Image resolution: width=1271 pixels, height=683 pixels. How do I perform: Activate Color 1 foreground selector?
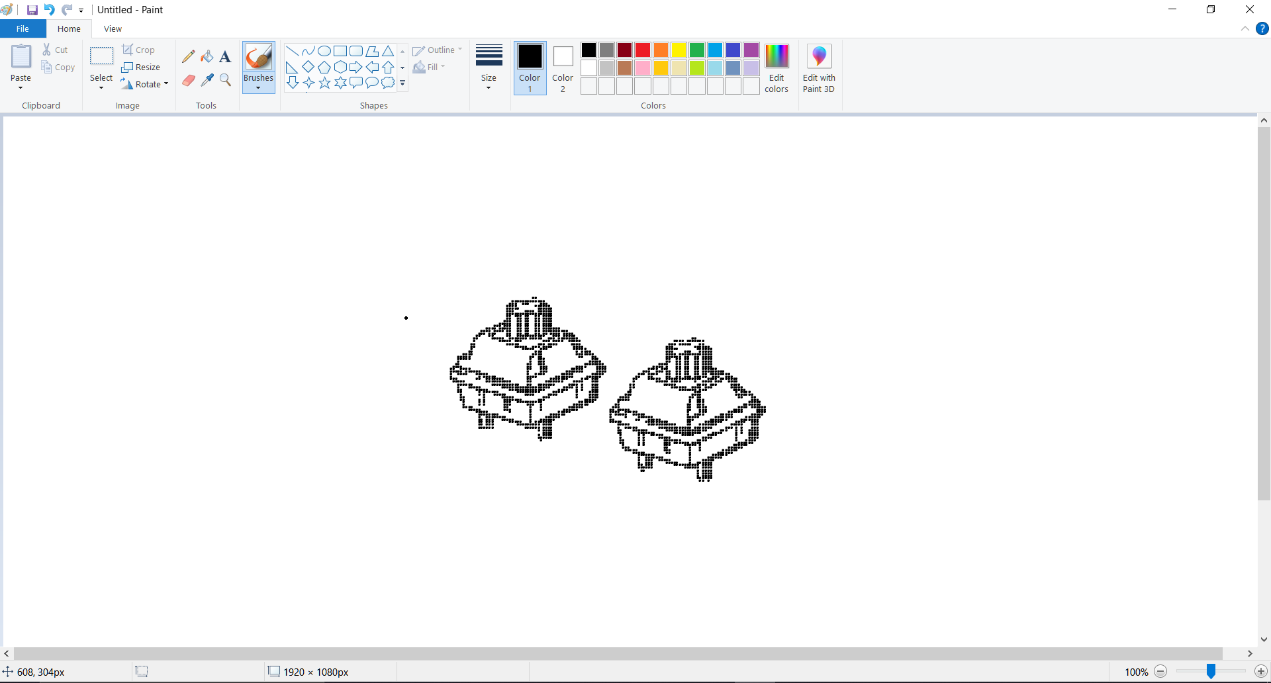(530, 68)
